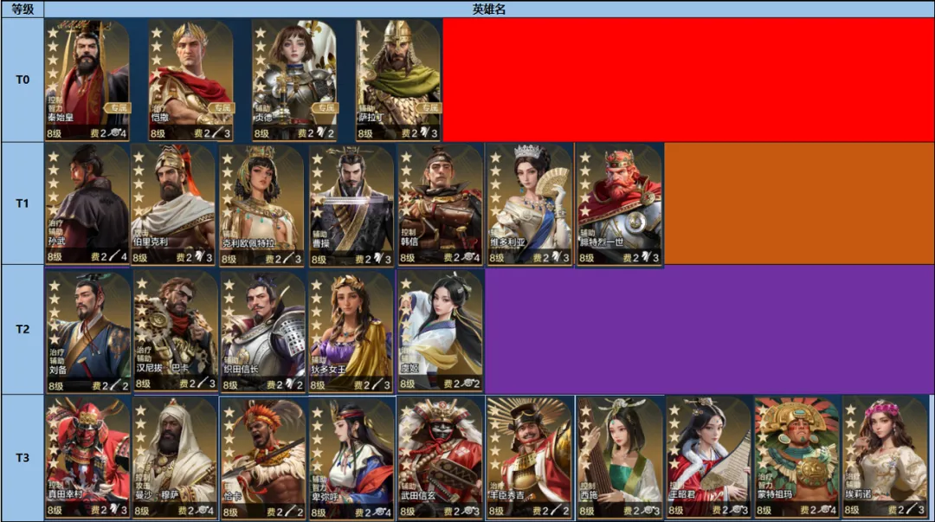Select the 韩信 hero card

point(440,205)
